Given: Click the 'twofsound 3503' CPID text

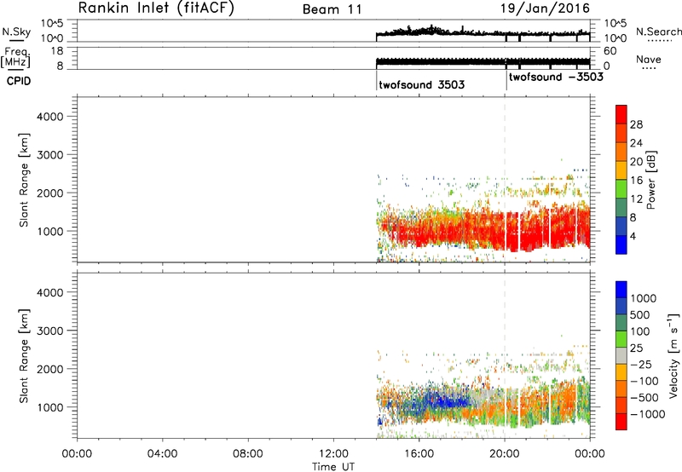Looking at the screenshot, I should [x=421, y=84].
